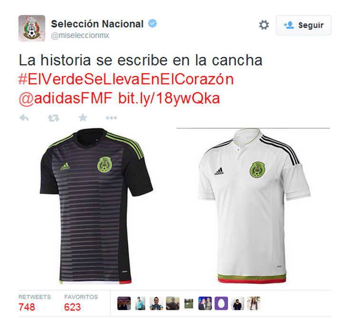Open the #ElVerdeSeLlevaEnElCorazón hashtag

point(126,79)
